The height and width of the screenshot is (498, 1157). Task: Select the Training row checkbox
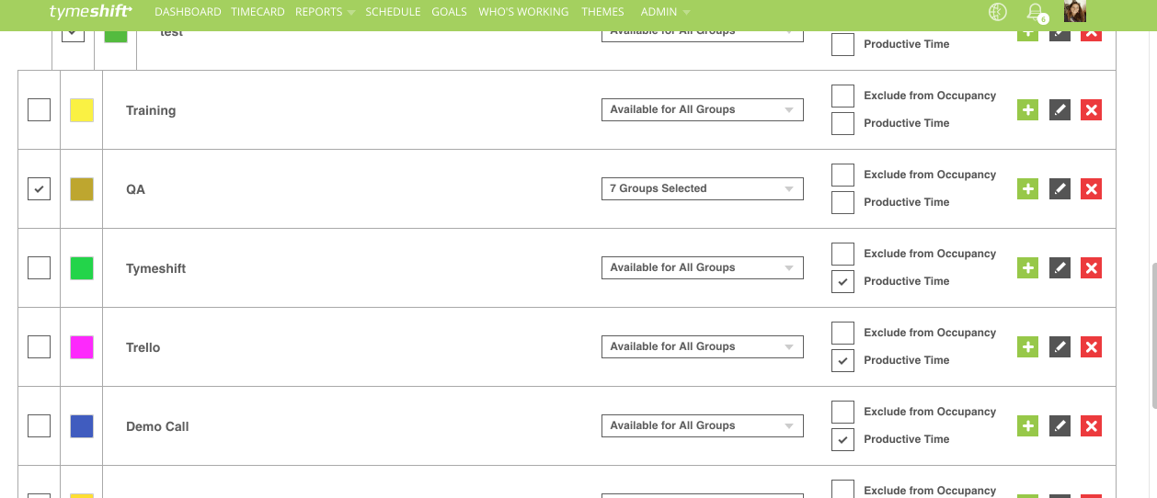(39, 110)
